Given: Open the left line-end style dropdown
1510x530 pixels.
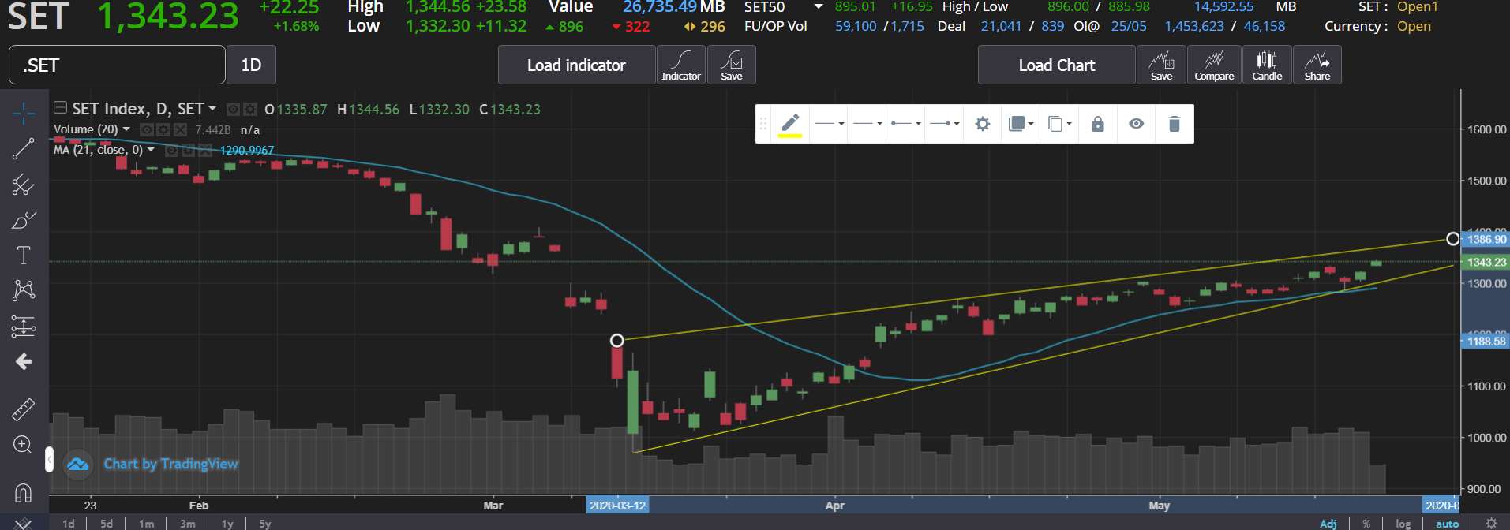Looking at the screenshot, I should click(905, 124).
